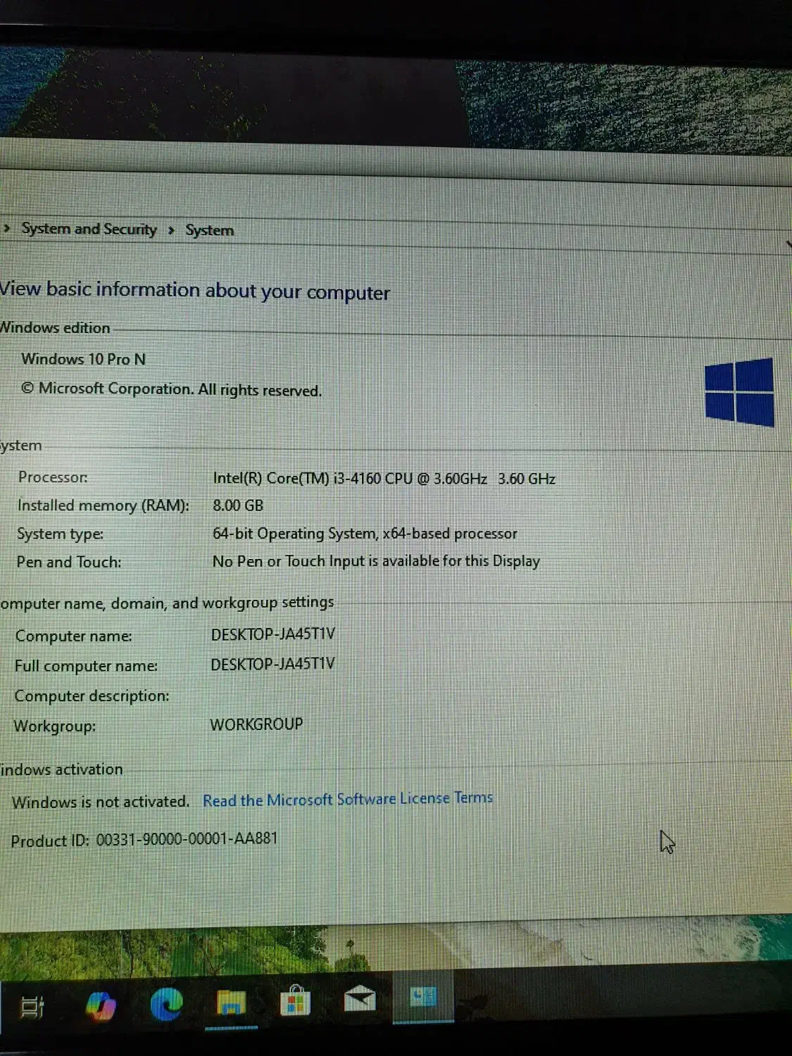Click the computer name DESKTOP-JA45T1V value
Screen dimensions: 792x1056
pyautogui.click(x=272, y=634)
